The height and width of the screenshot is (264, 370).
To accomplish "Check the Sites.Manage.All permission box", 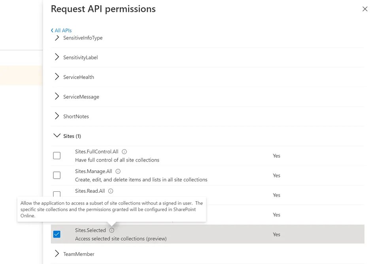I will [x=57, y=175].
